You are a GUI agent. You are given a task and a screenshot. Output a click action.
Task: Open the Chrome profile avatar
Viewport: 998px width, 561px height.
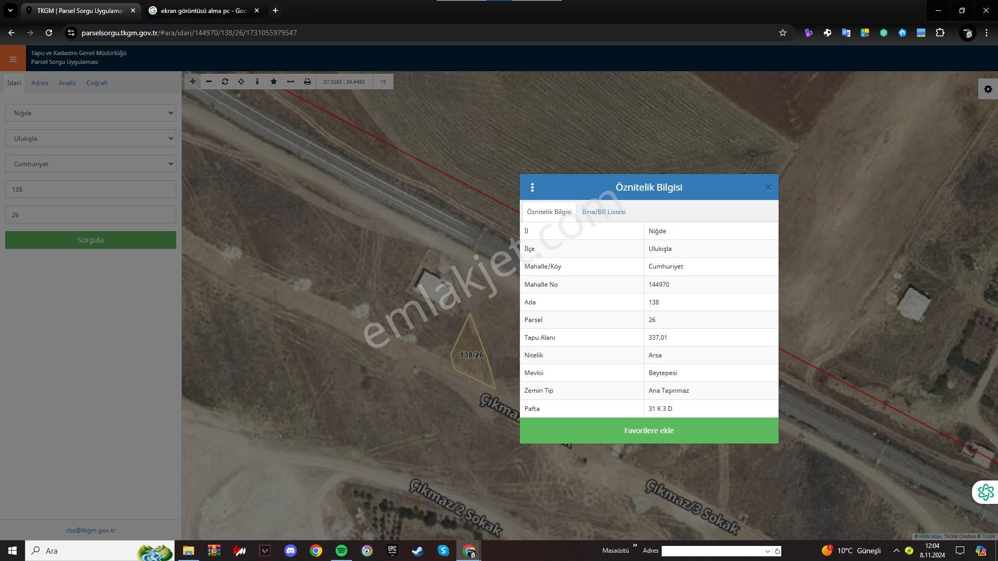pos(968,33)
